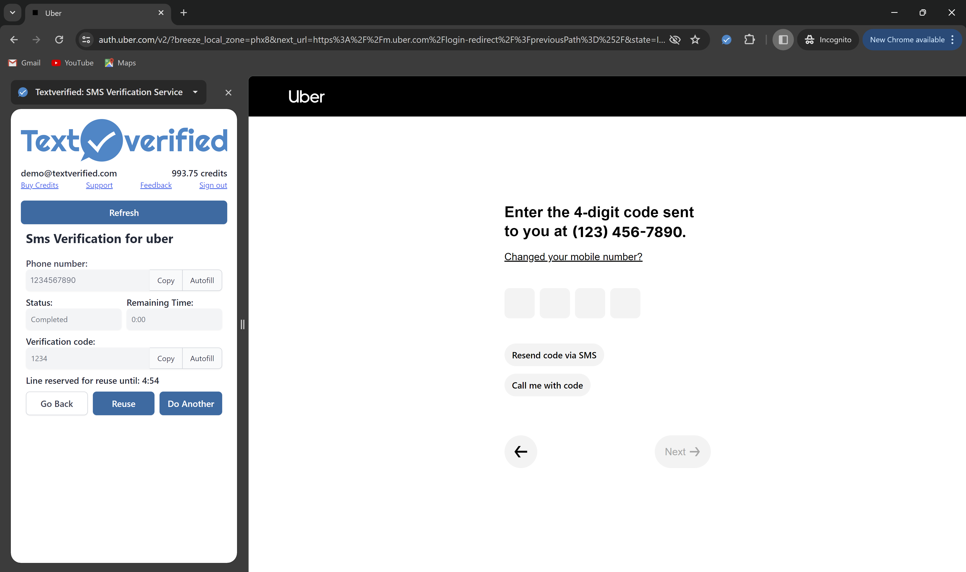
Task: Open a new browser tab
Action: point(184,13)
